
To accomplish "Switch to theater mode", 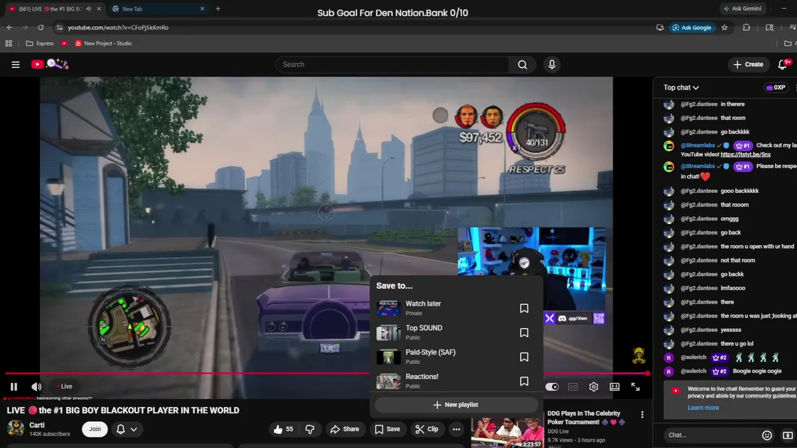I will pos(615,386).
